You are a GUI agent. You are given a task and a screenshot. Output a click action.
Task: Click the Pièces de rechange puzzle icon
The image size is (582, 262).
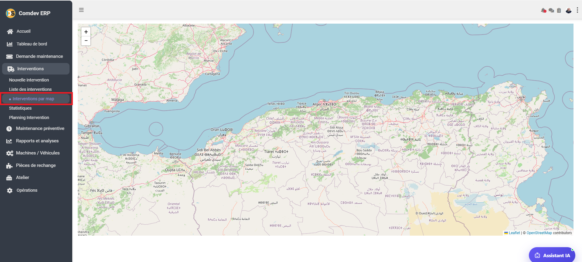coord(9,166)
